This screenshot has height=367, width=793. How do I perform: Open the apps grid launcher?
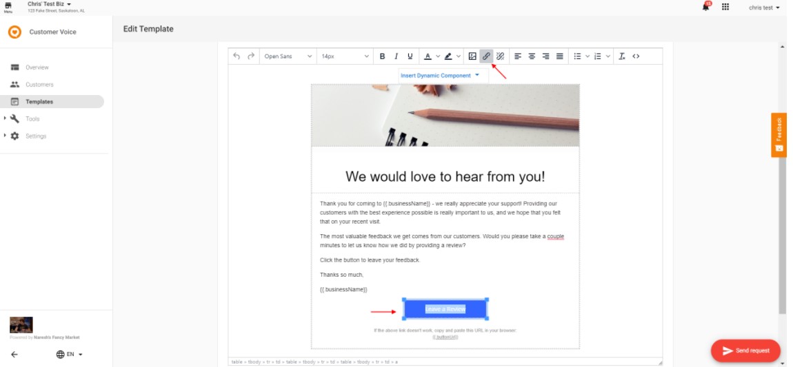(725, 7)
